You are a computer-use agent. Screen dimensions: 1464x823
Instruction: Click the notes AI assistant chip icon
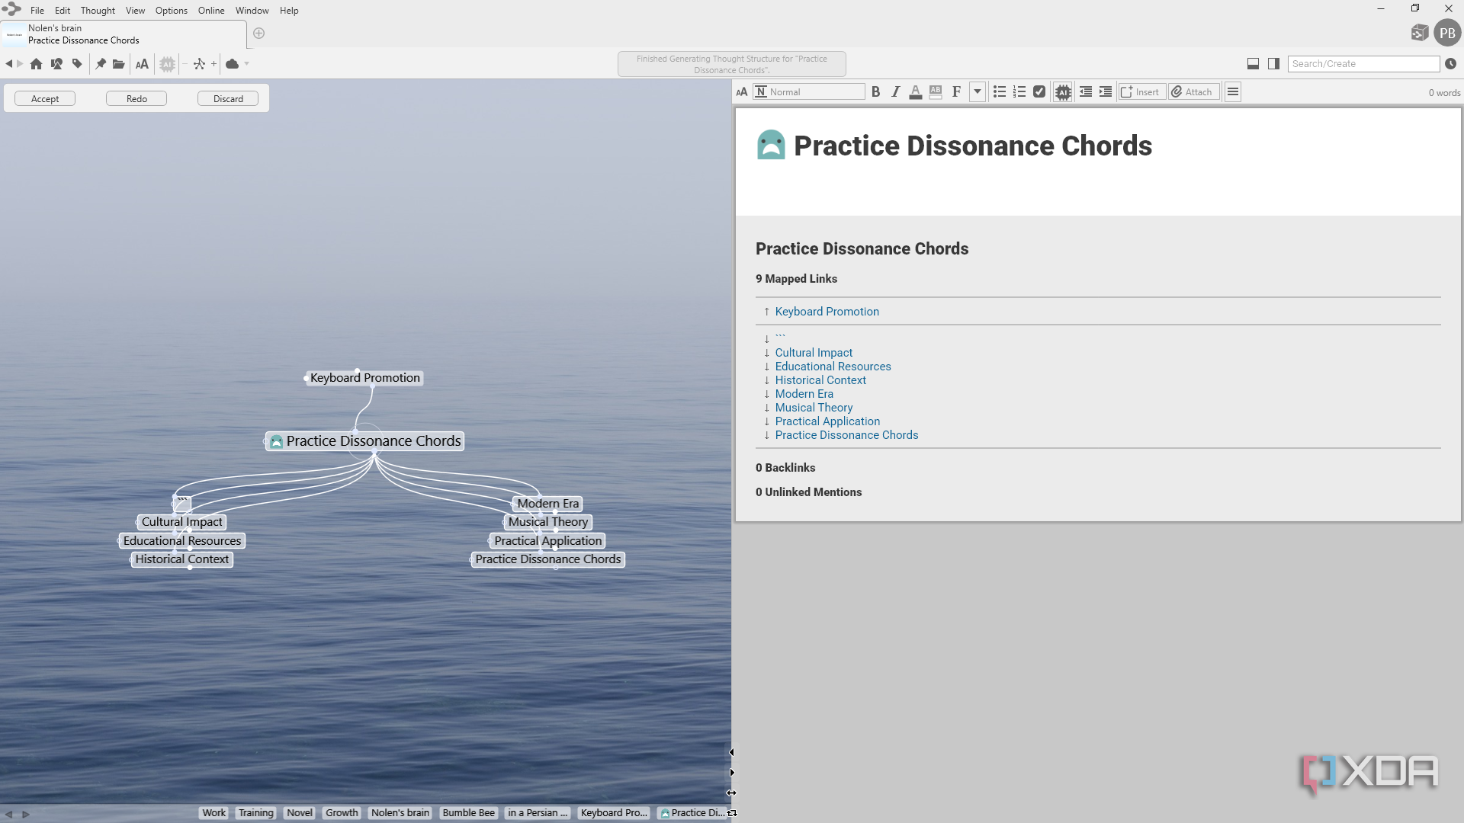pos(1063,92)
